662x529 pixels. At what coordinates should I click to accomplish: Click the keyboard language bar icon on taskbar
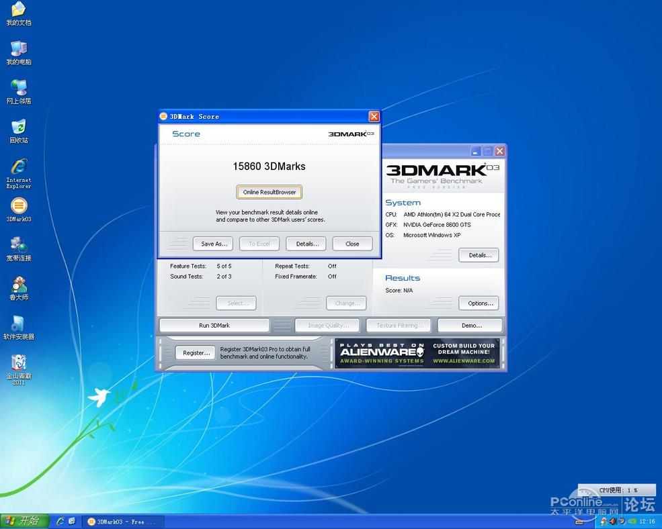click(x=580, y=522)
